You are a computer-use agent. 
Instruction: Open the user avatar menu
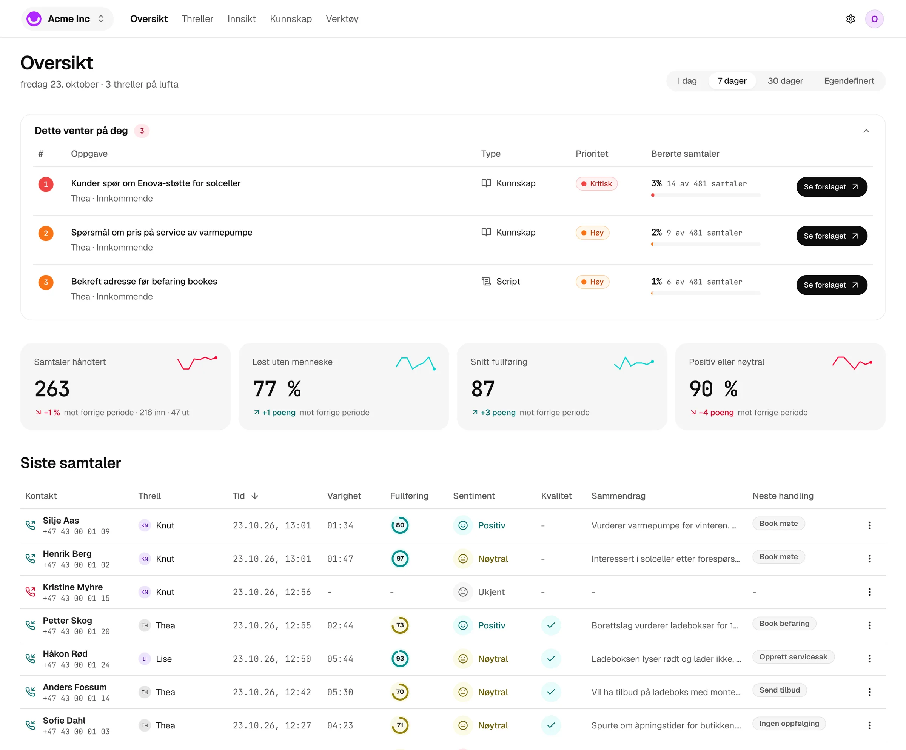pos(874,19)
